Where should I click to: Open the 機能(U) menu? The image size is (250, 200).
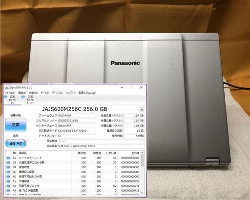click(33, 93)
